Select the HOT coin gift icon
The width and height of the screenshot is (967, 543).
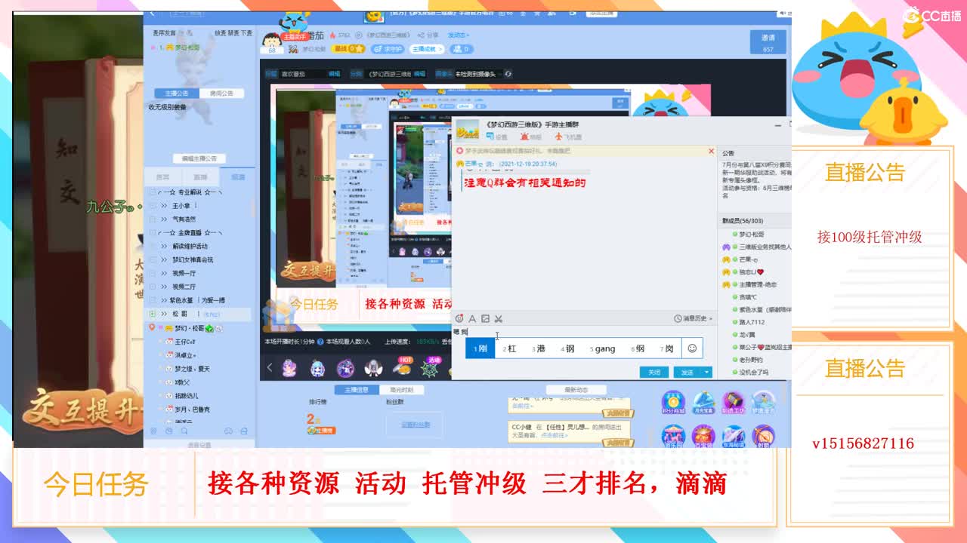pos(403,367)
